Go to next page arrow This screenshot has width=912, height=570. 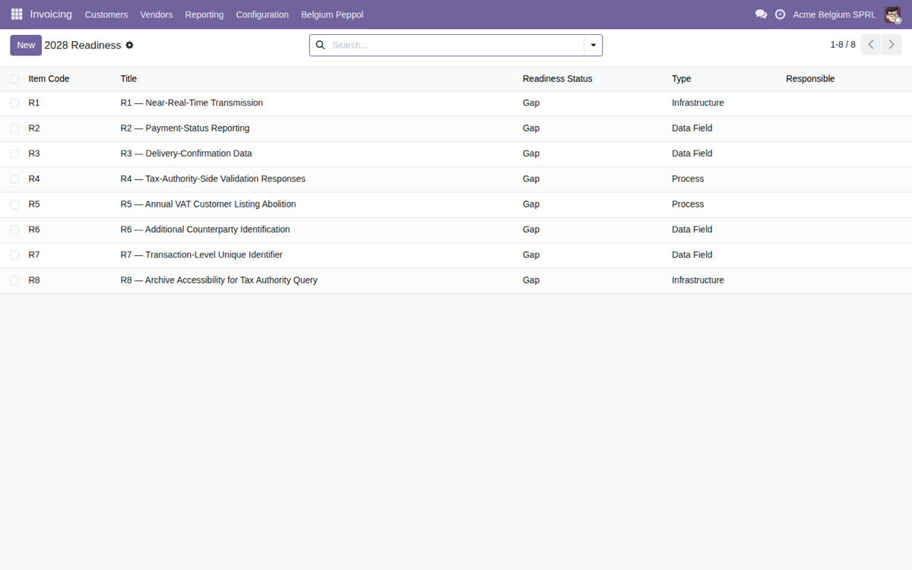(x=892, y=45)
